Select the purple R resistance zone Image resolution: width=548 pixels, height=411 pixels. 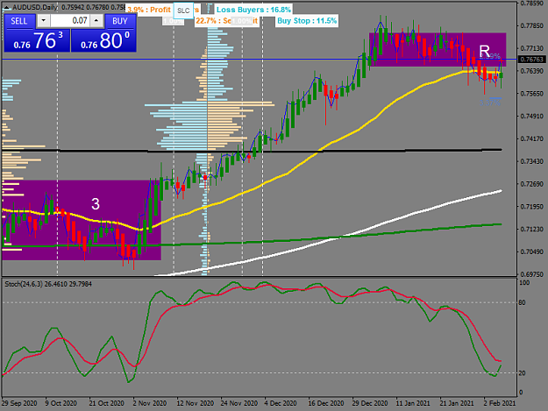(438, 50)
